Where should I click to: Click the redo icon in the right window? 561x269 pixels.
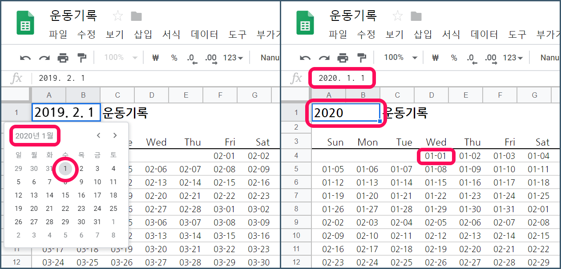pos(324,58)
